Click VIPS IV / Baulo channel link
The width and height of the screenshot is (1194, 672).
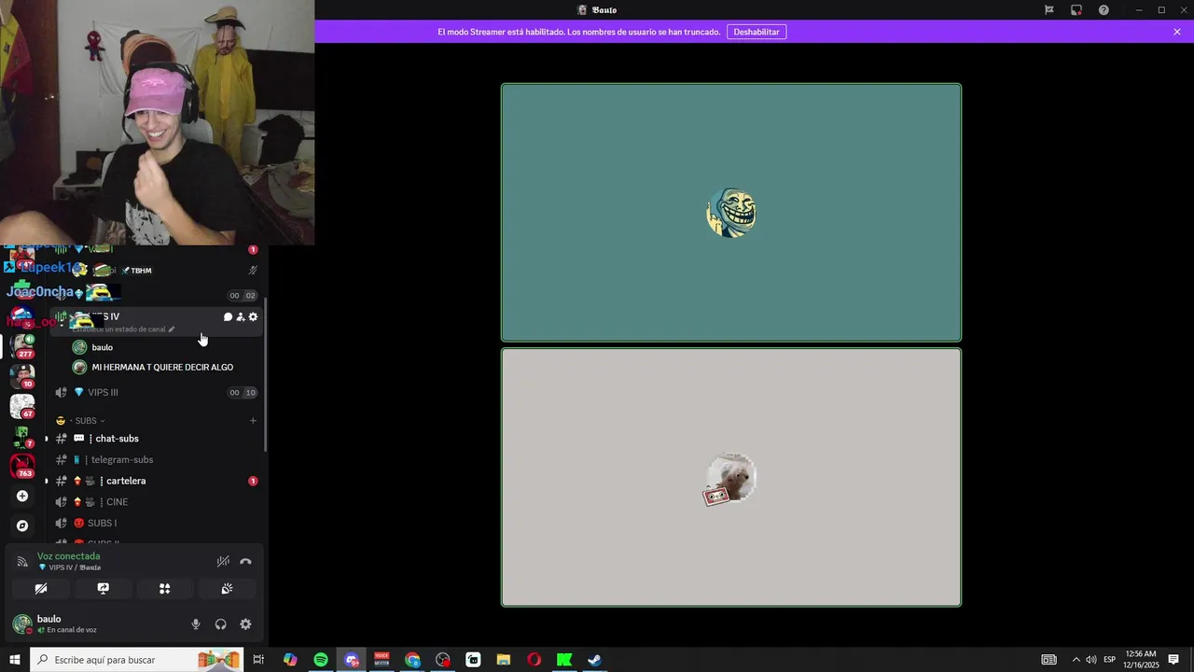tap(75, 567)
